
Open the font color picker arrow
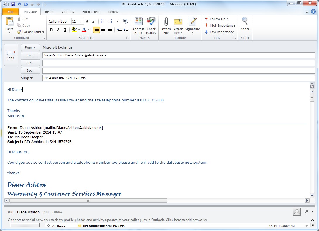(x=89, y=30)
